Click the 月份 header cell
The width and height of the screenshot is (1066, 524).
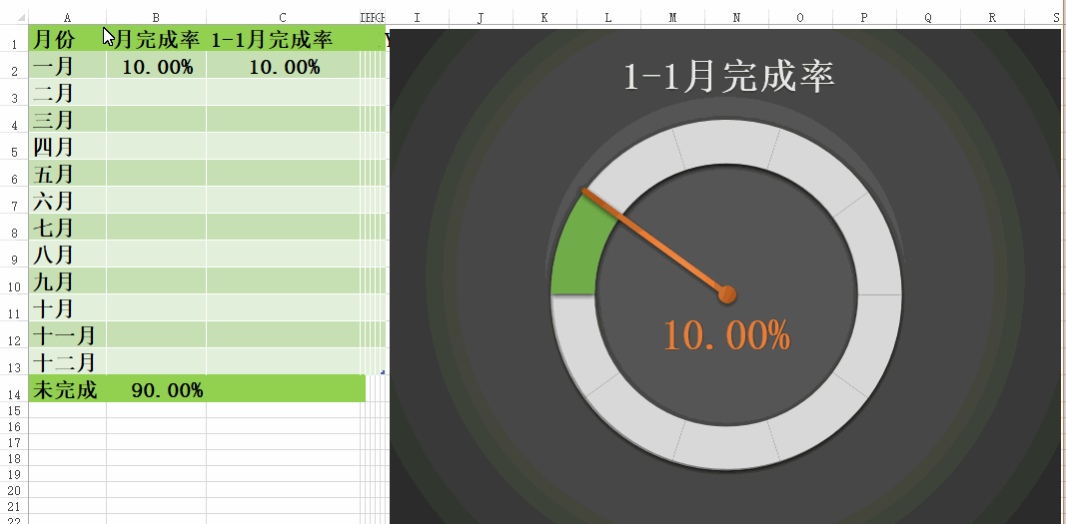pos(67,39)
